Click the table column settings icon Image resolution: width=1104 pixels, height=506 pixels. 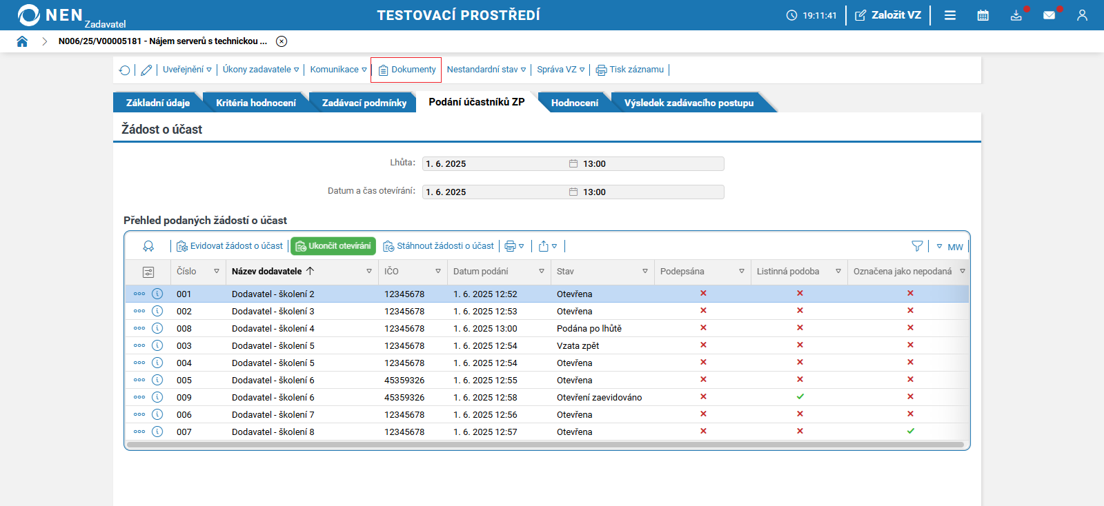tap(148, 272)
